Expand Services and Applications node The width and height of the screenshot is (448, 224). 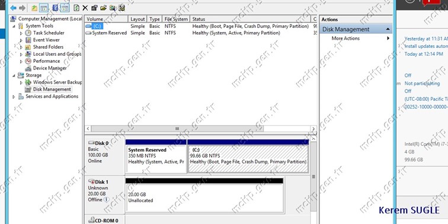point(14,97)
